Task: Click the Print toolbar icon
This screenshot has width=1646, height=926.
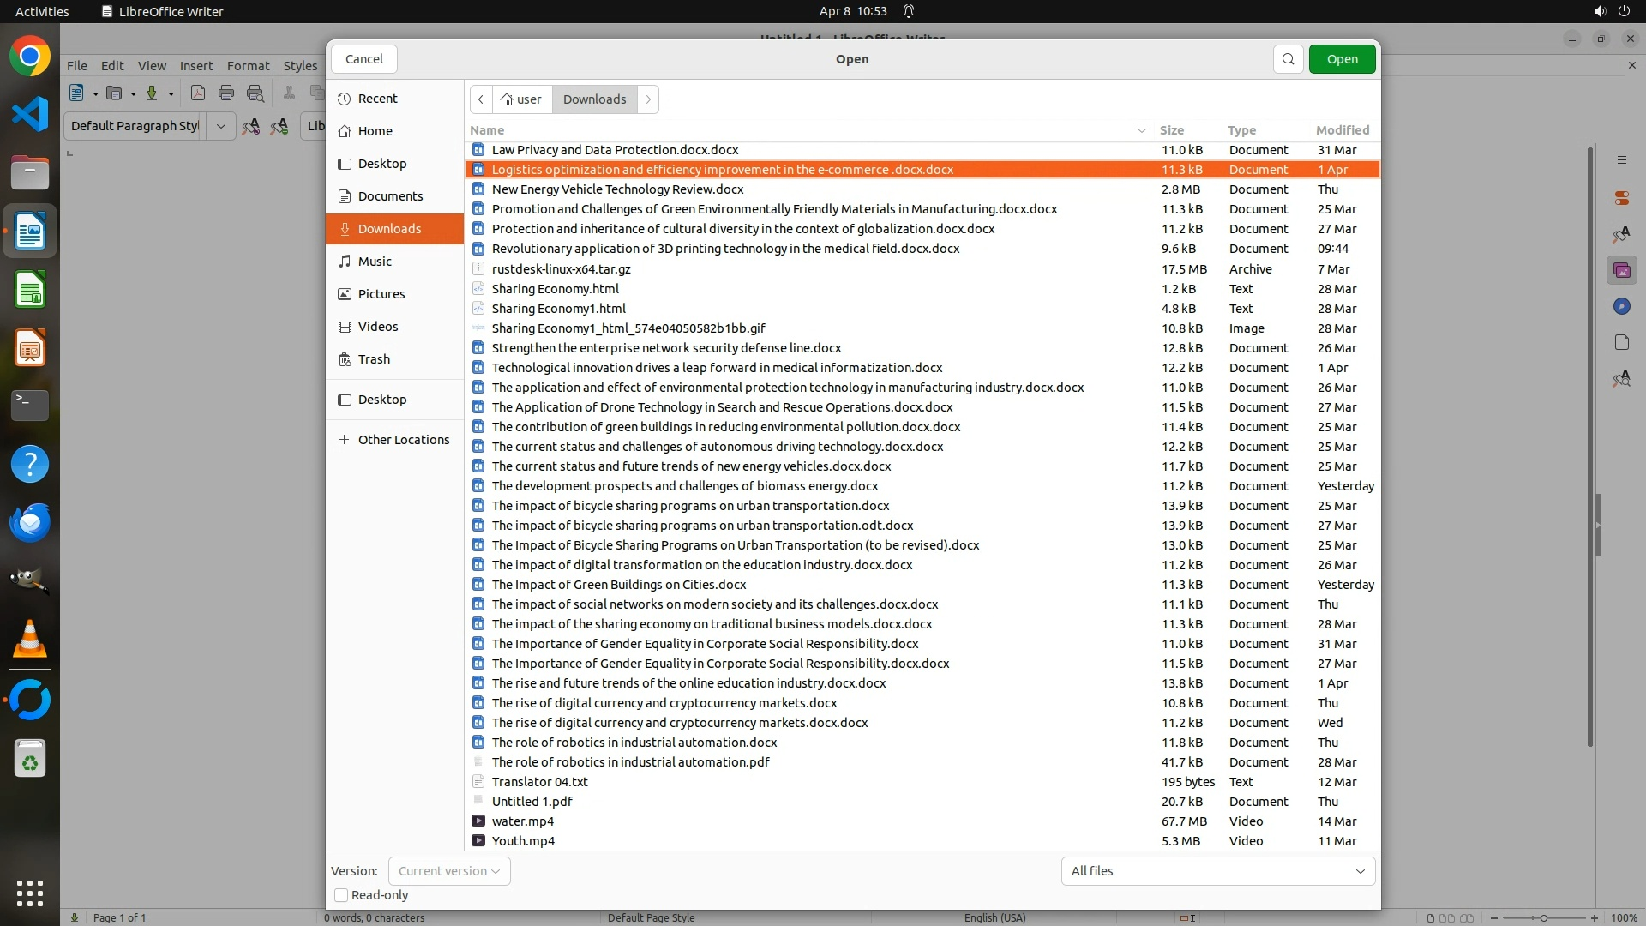Action: 226,93
